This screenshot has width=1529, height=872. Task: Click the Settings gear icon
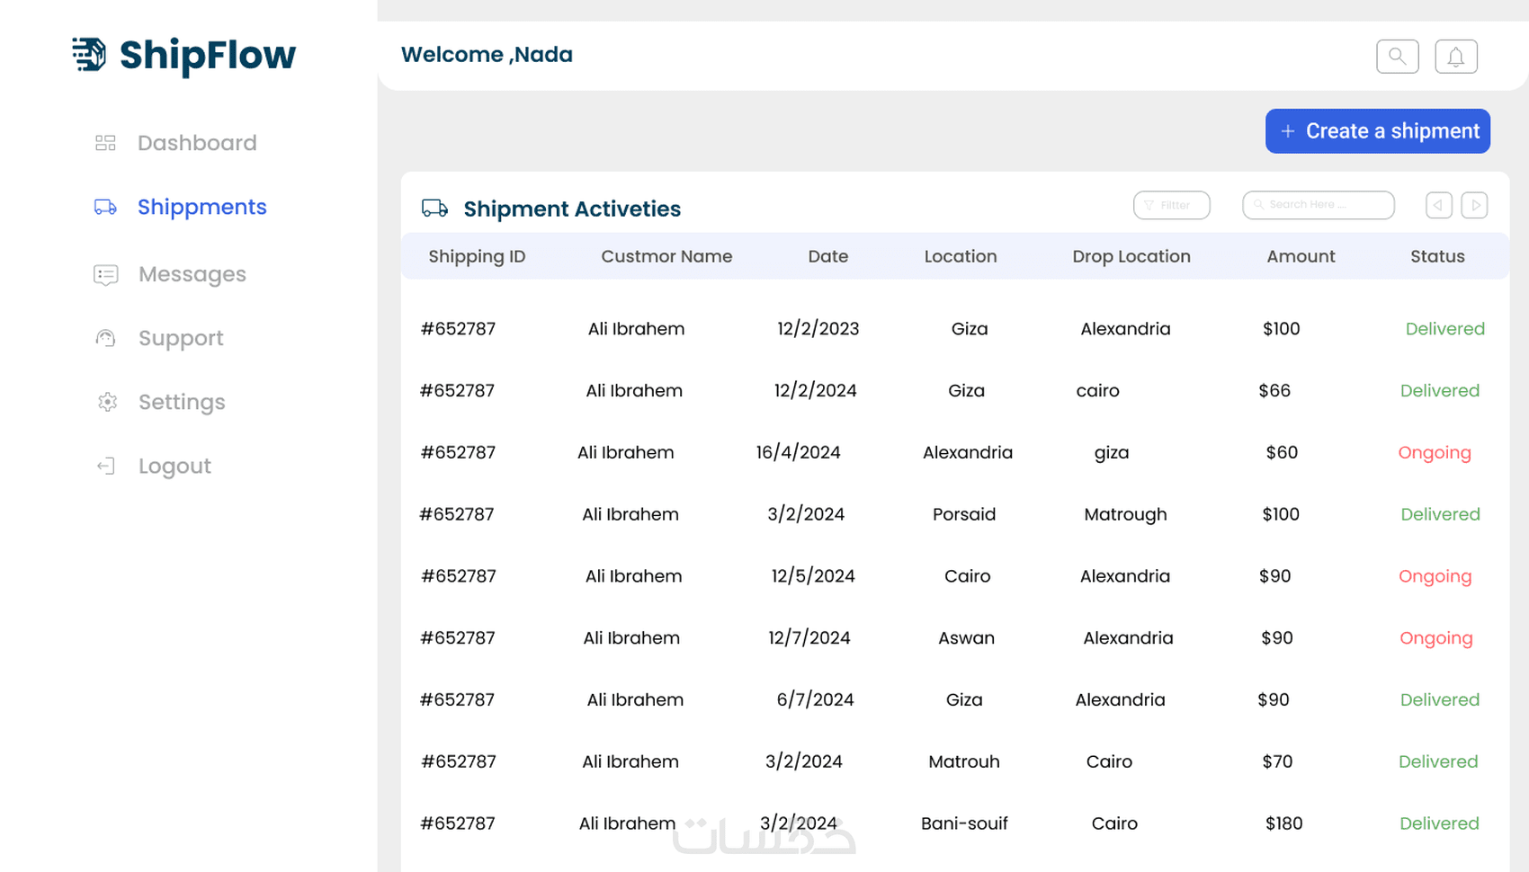pyautogui.click(x=107, y=402)
